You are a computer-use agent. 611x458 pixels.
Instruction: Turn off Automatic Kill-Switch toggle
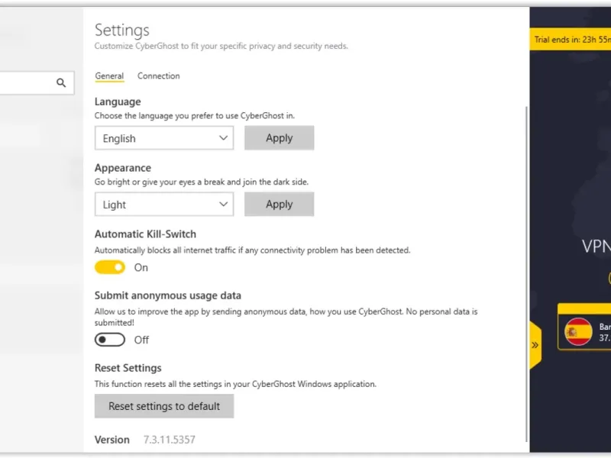pos(110,268)
